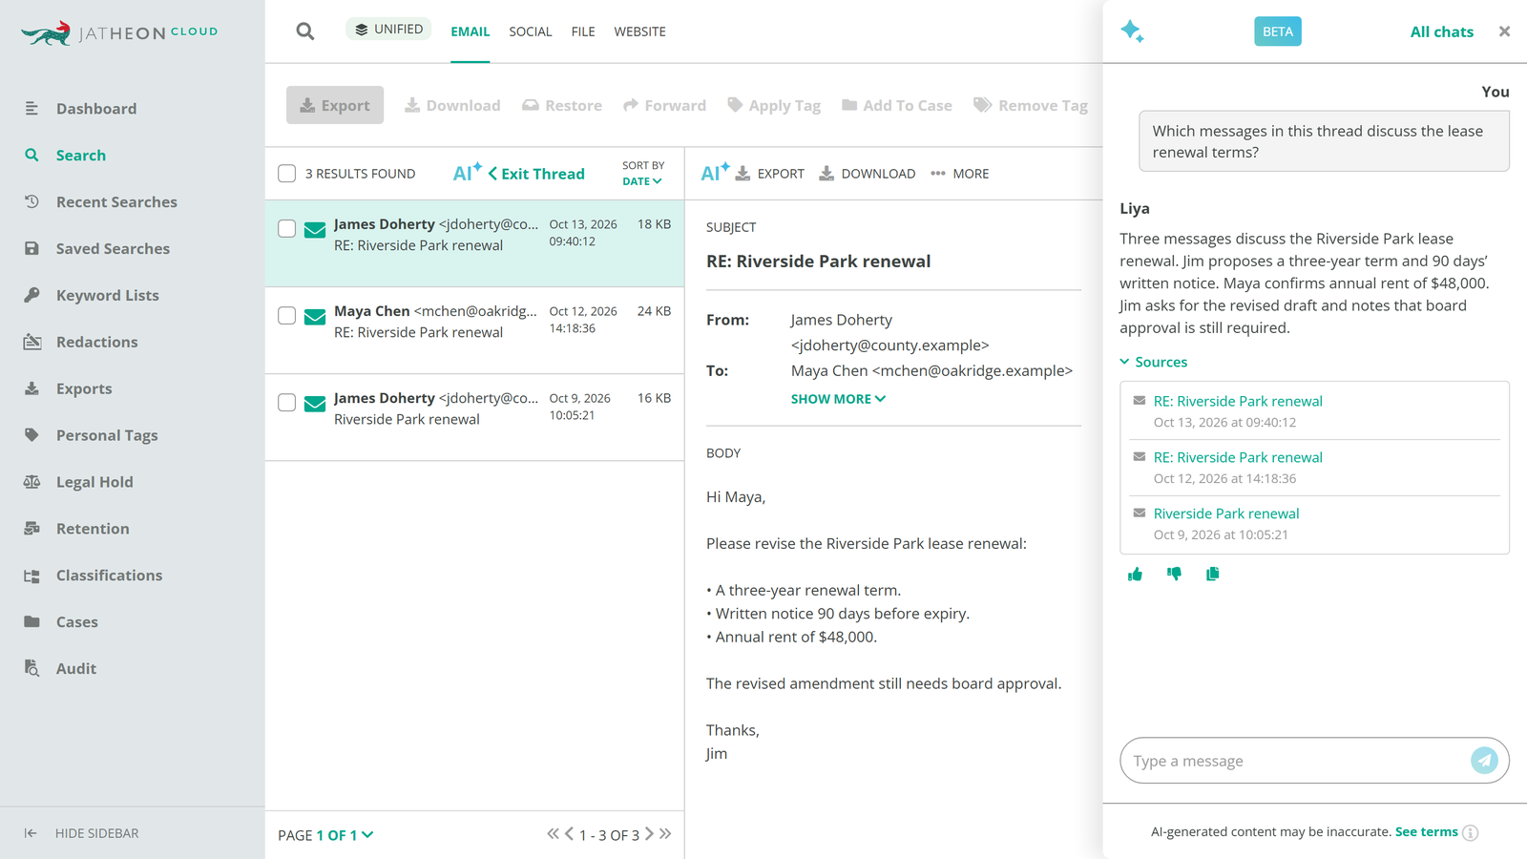Open Legal Hold in the sidebar
This screenshot has height=859, width=1527.
[94, 482]
